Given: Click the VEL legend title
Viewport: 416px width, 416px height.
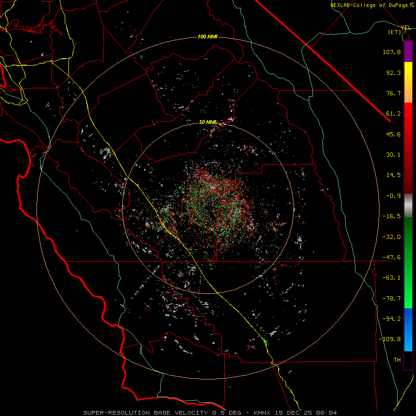Looking at the screenshot, I should click(x=406, y=28).
